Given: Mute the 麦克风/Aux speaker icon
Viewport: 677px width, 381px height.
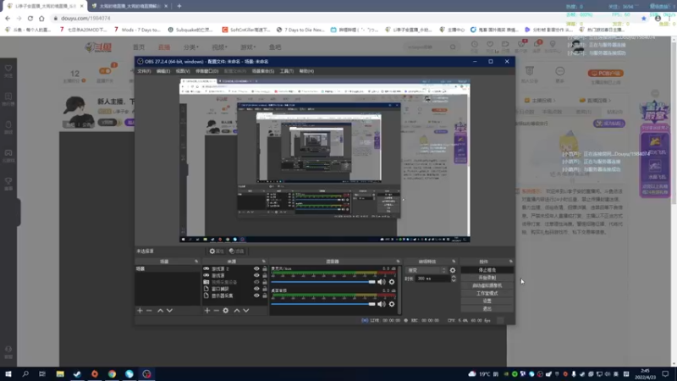Looking at the screenshot, I should 382,282.
